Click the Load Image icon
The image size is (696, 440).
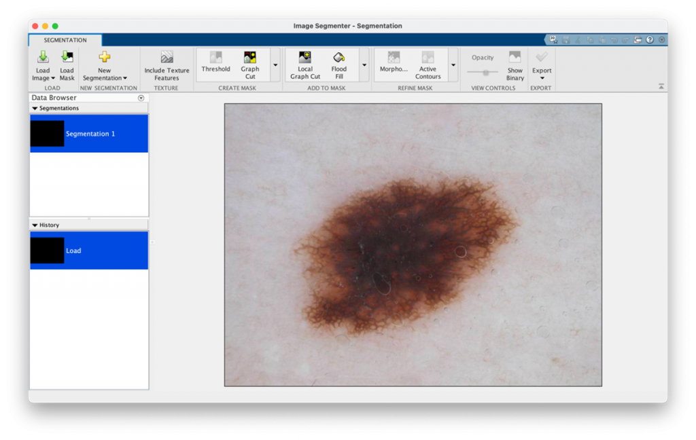(43, 58)
